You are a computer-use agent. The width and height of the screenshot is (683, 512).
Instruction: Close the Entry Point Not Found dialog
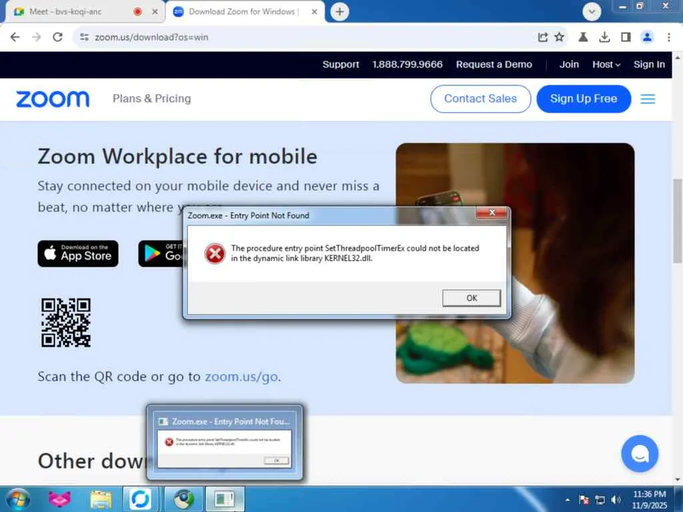coord(492,213)
